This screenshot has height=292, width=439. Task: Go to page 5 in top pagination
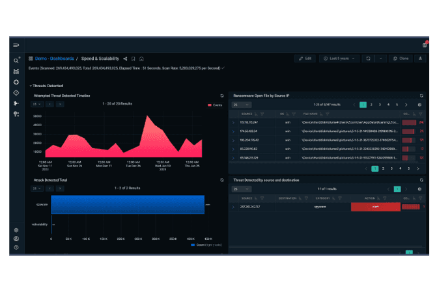point(397,105)
